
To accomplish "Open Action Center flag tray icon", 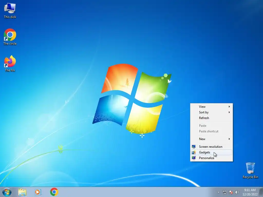I will 231,192.
